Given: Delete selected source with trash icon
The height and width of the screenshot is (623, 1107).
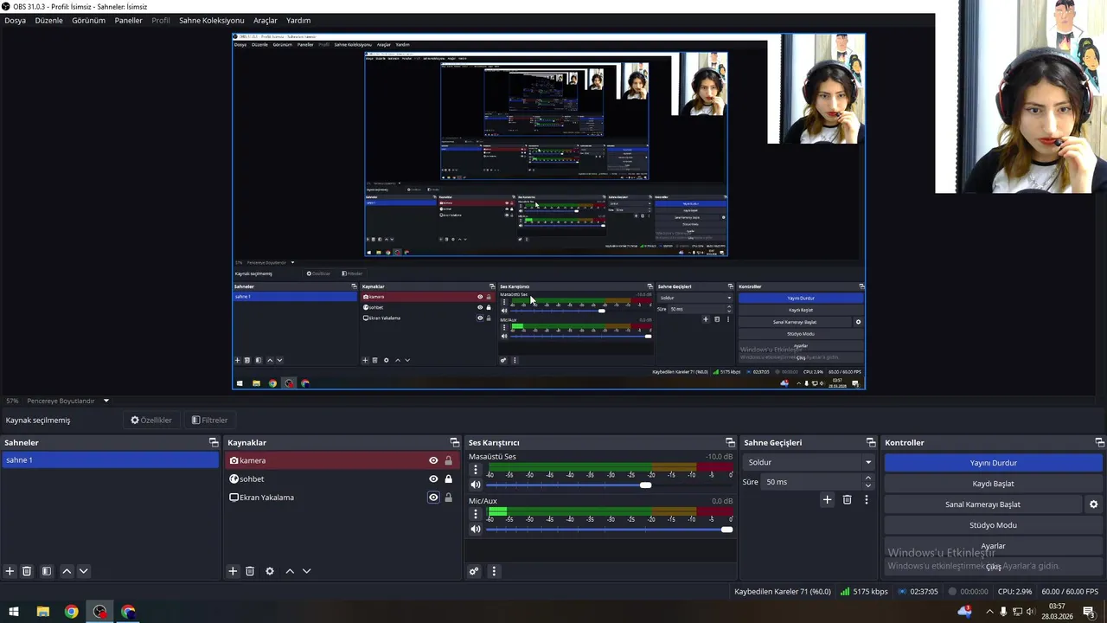Looking at the screenshot, I should tap(250, 571).
